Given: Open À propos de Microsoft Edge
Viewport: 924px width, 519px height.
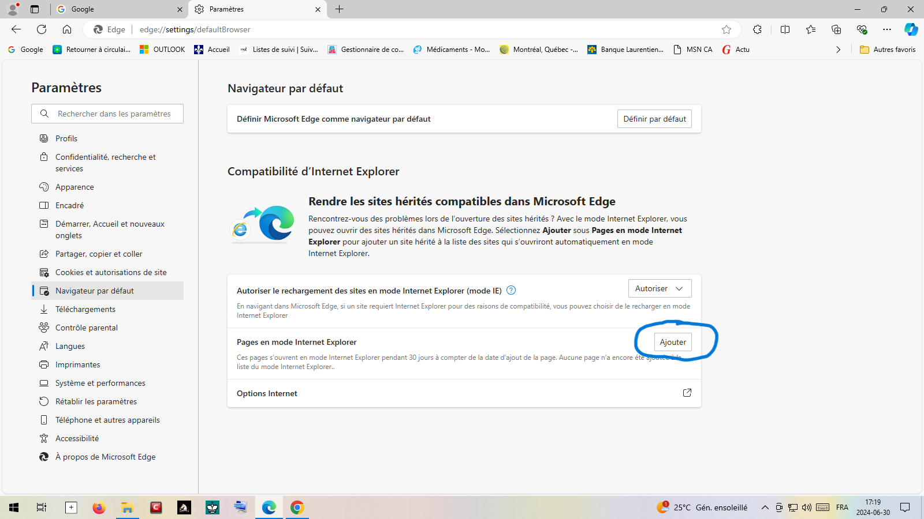Looking at the screenshot, I should (x=107, y=457).
